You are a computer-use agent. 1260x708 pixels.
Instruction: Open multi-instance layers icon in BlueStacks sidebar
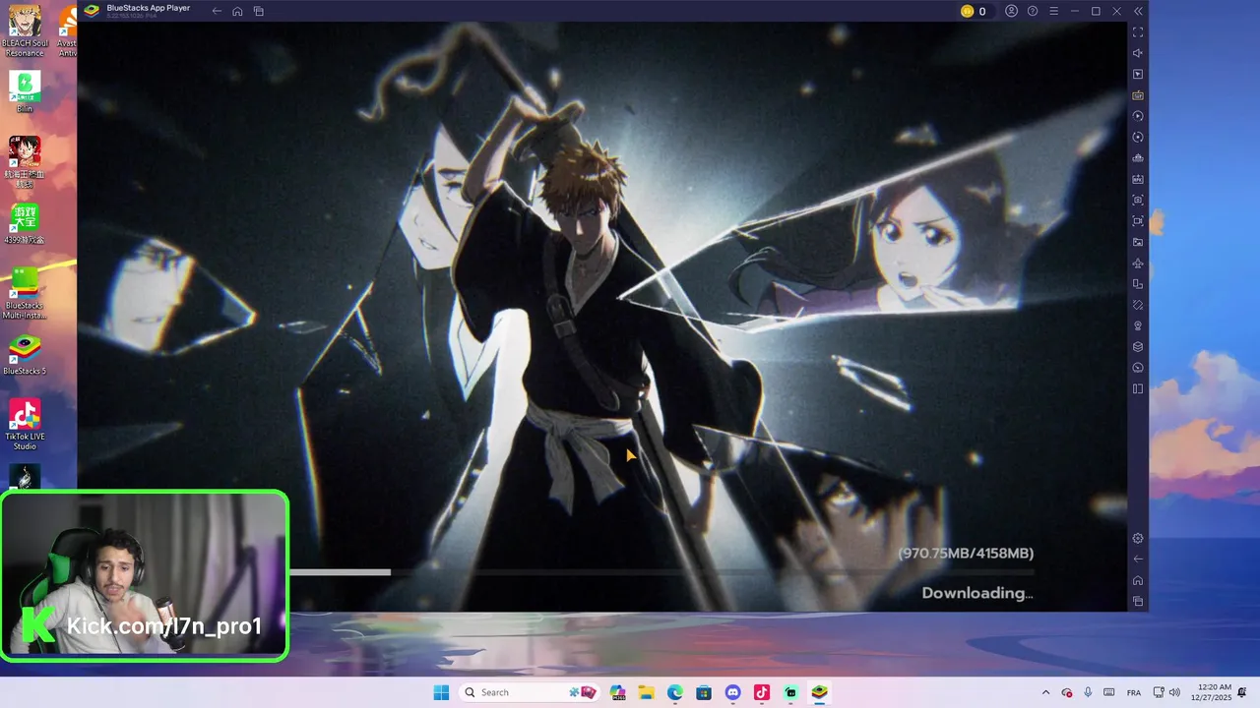tap(1138, 347)
